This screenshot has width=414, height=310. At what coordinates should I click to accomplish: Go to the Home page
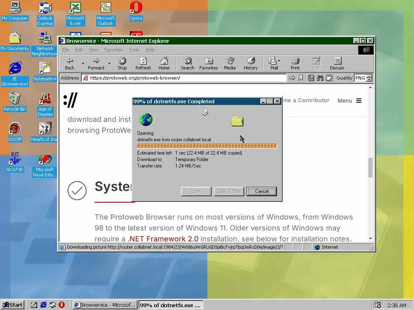164,64
